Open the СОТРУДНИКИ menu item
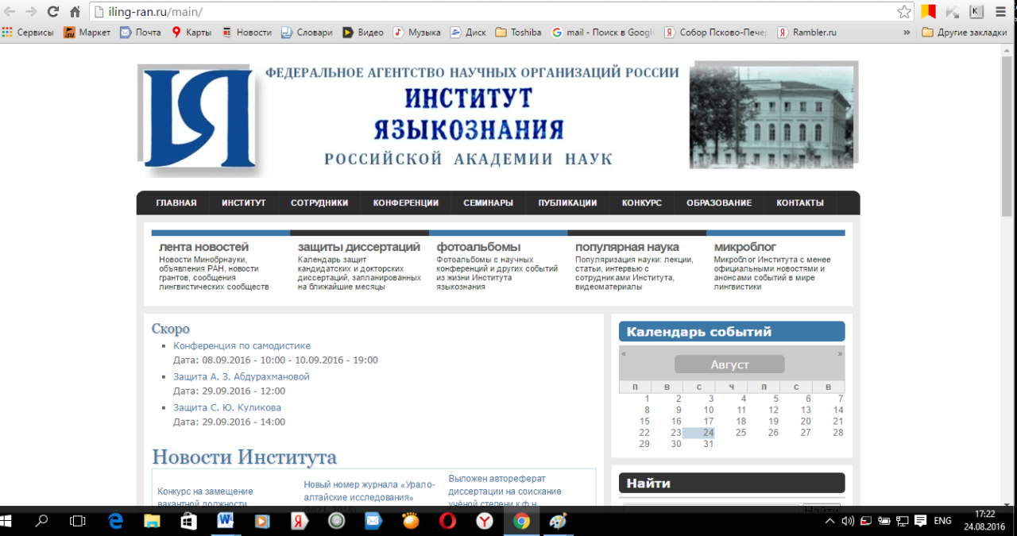 tap(319, 202)
